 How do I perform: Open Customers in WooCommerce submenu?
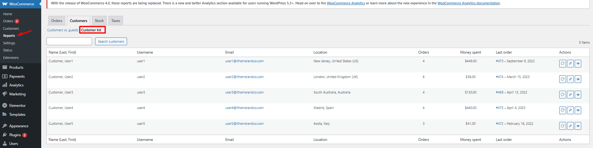(x=11, y=28)
